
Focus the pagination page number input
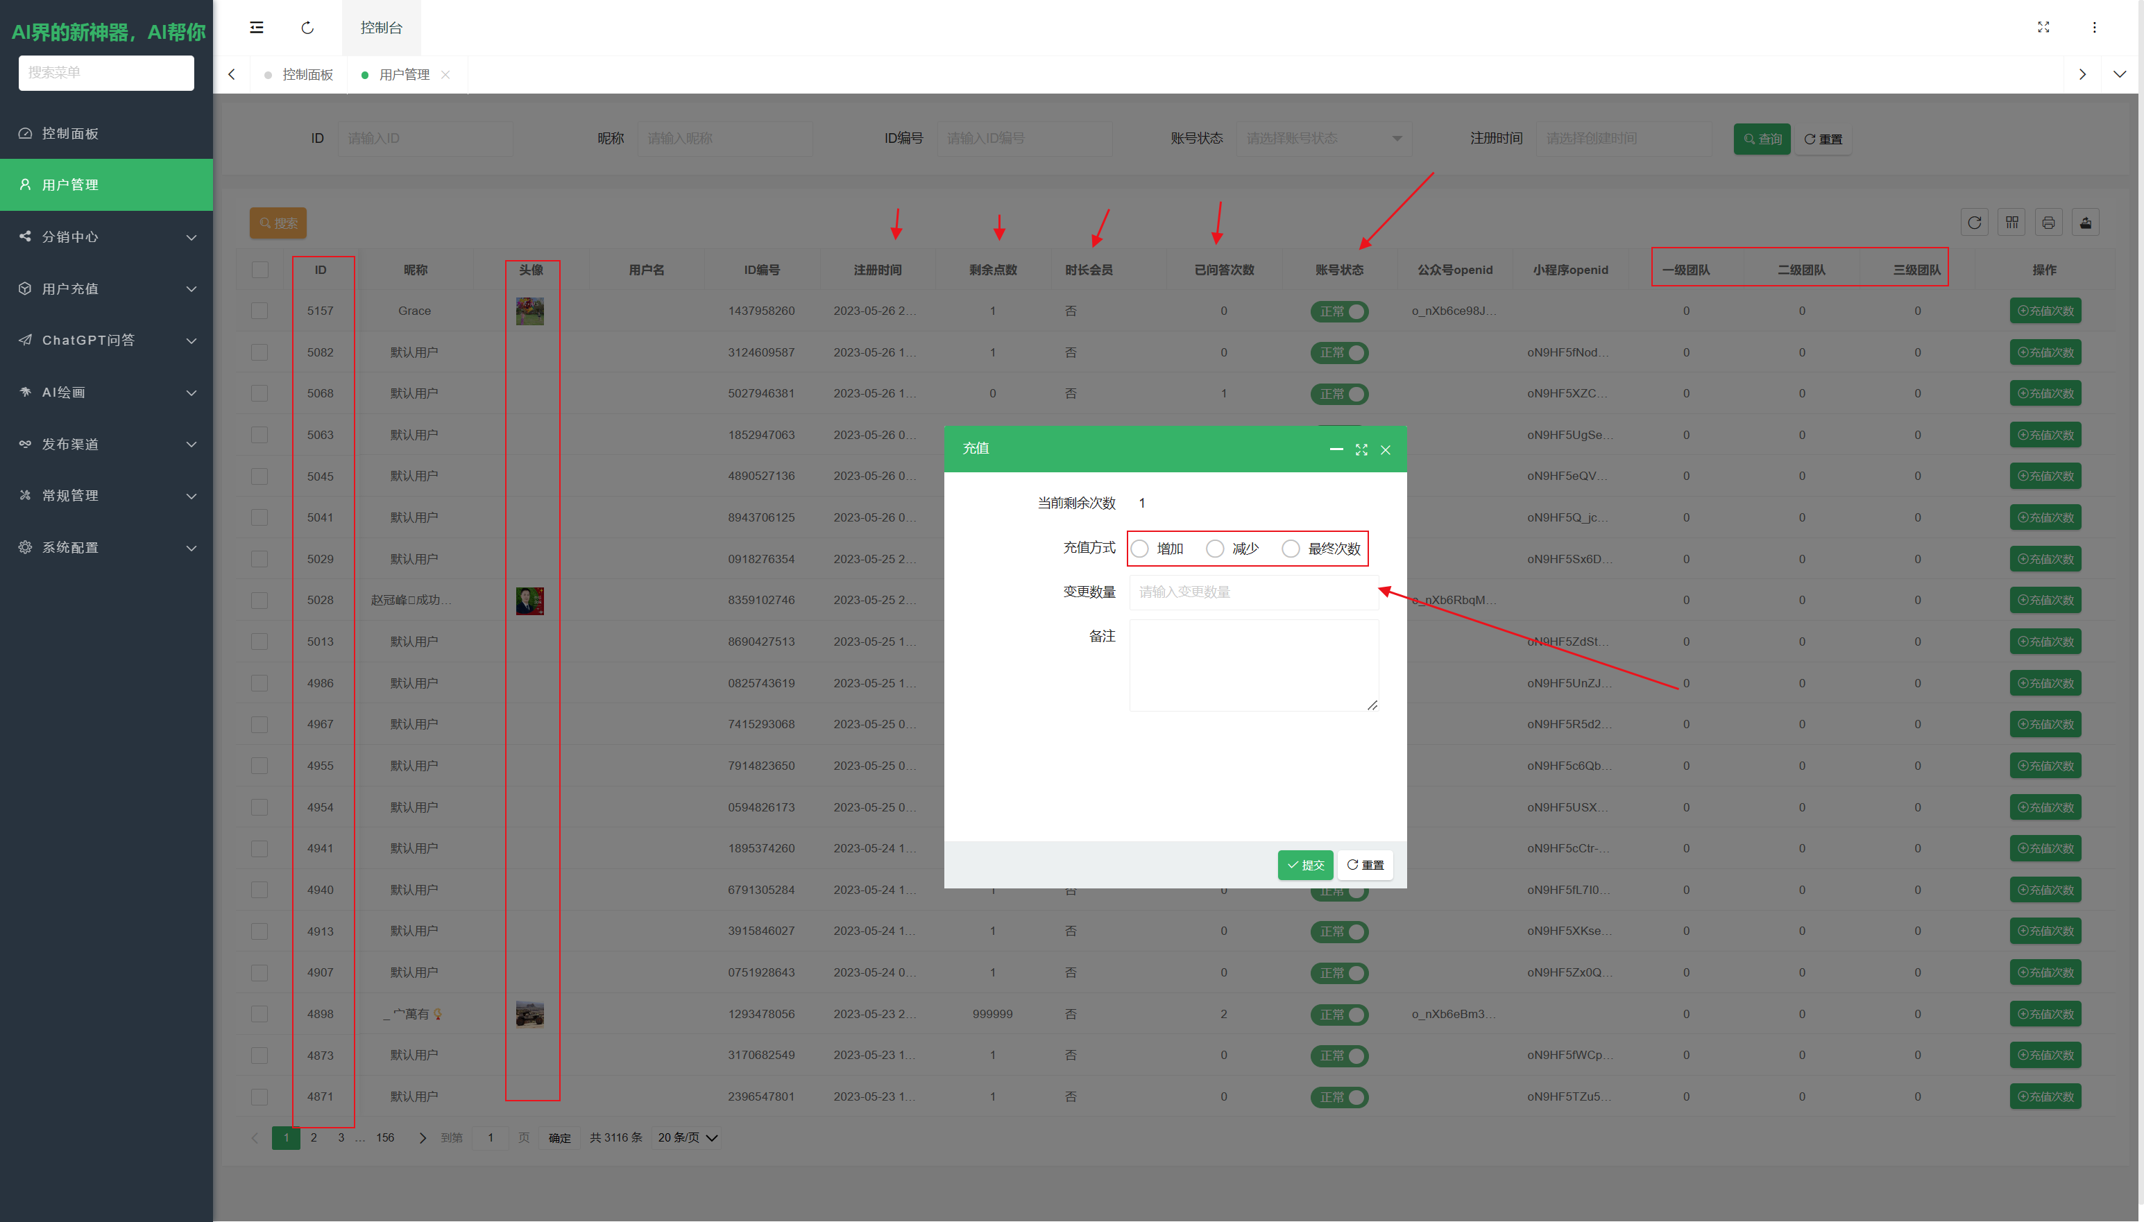pyautogui.click(x=491, y=1138)
